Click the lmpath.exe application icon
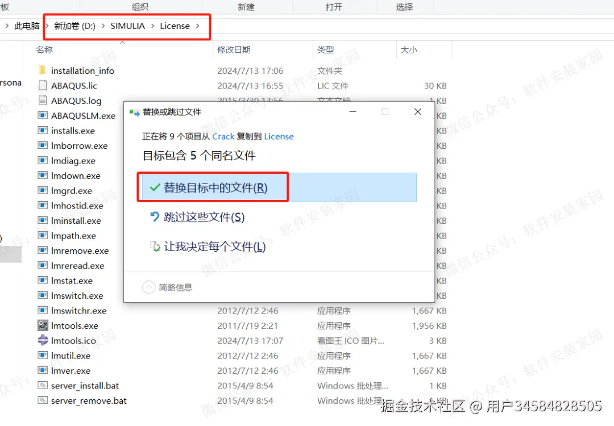 tap(43, 235)
